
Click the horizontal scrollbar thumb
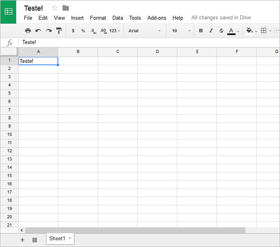tap(135, 230)
